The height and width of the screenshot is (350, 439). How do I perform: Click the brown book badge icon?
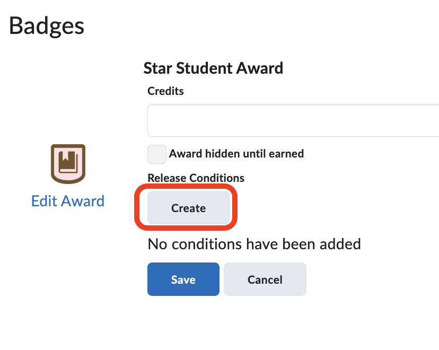[x=68, y=163]
